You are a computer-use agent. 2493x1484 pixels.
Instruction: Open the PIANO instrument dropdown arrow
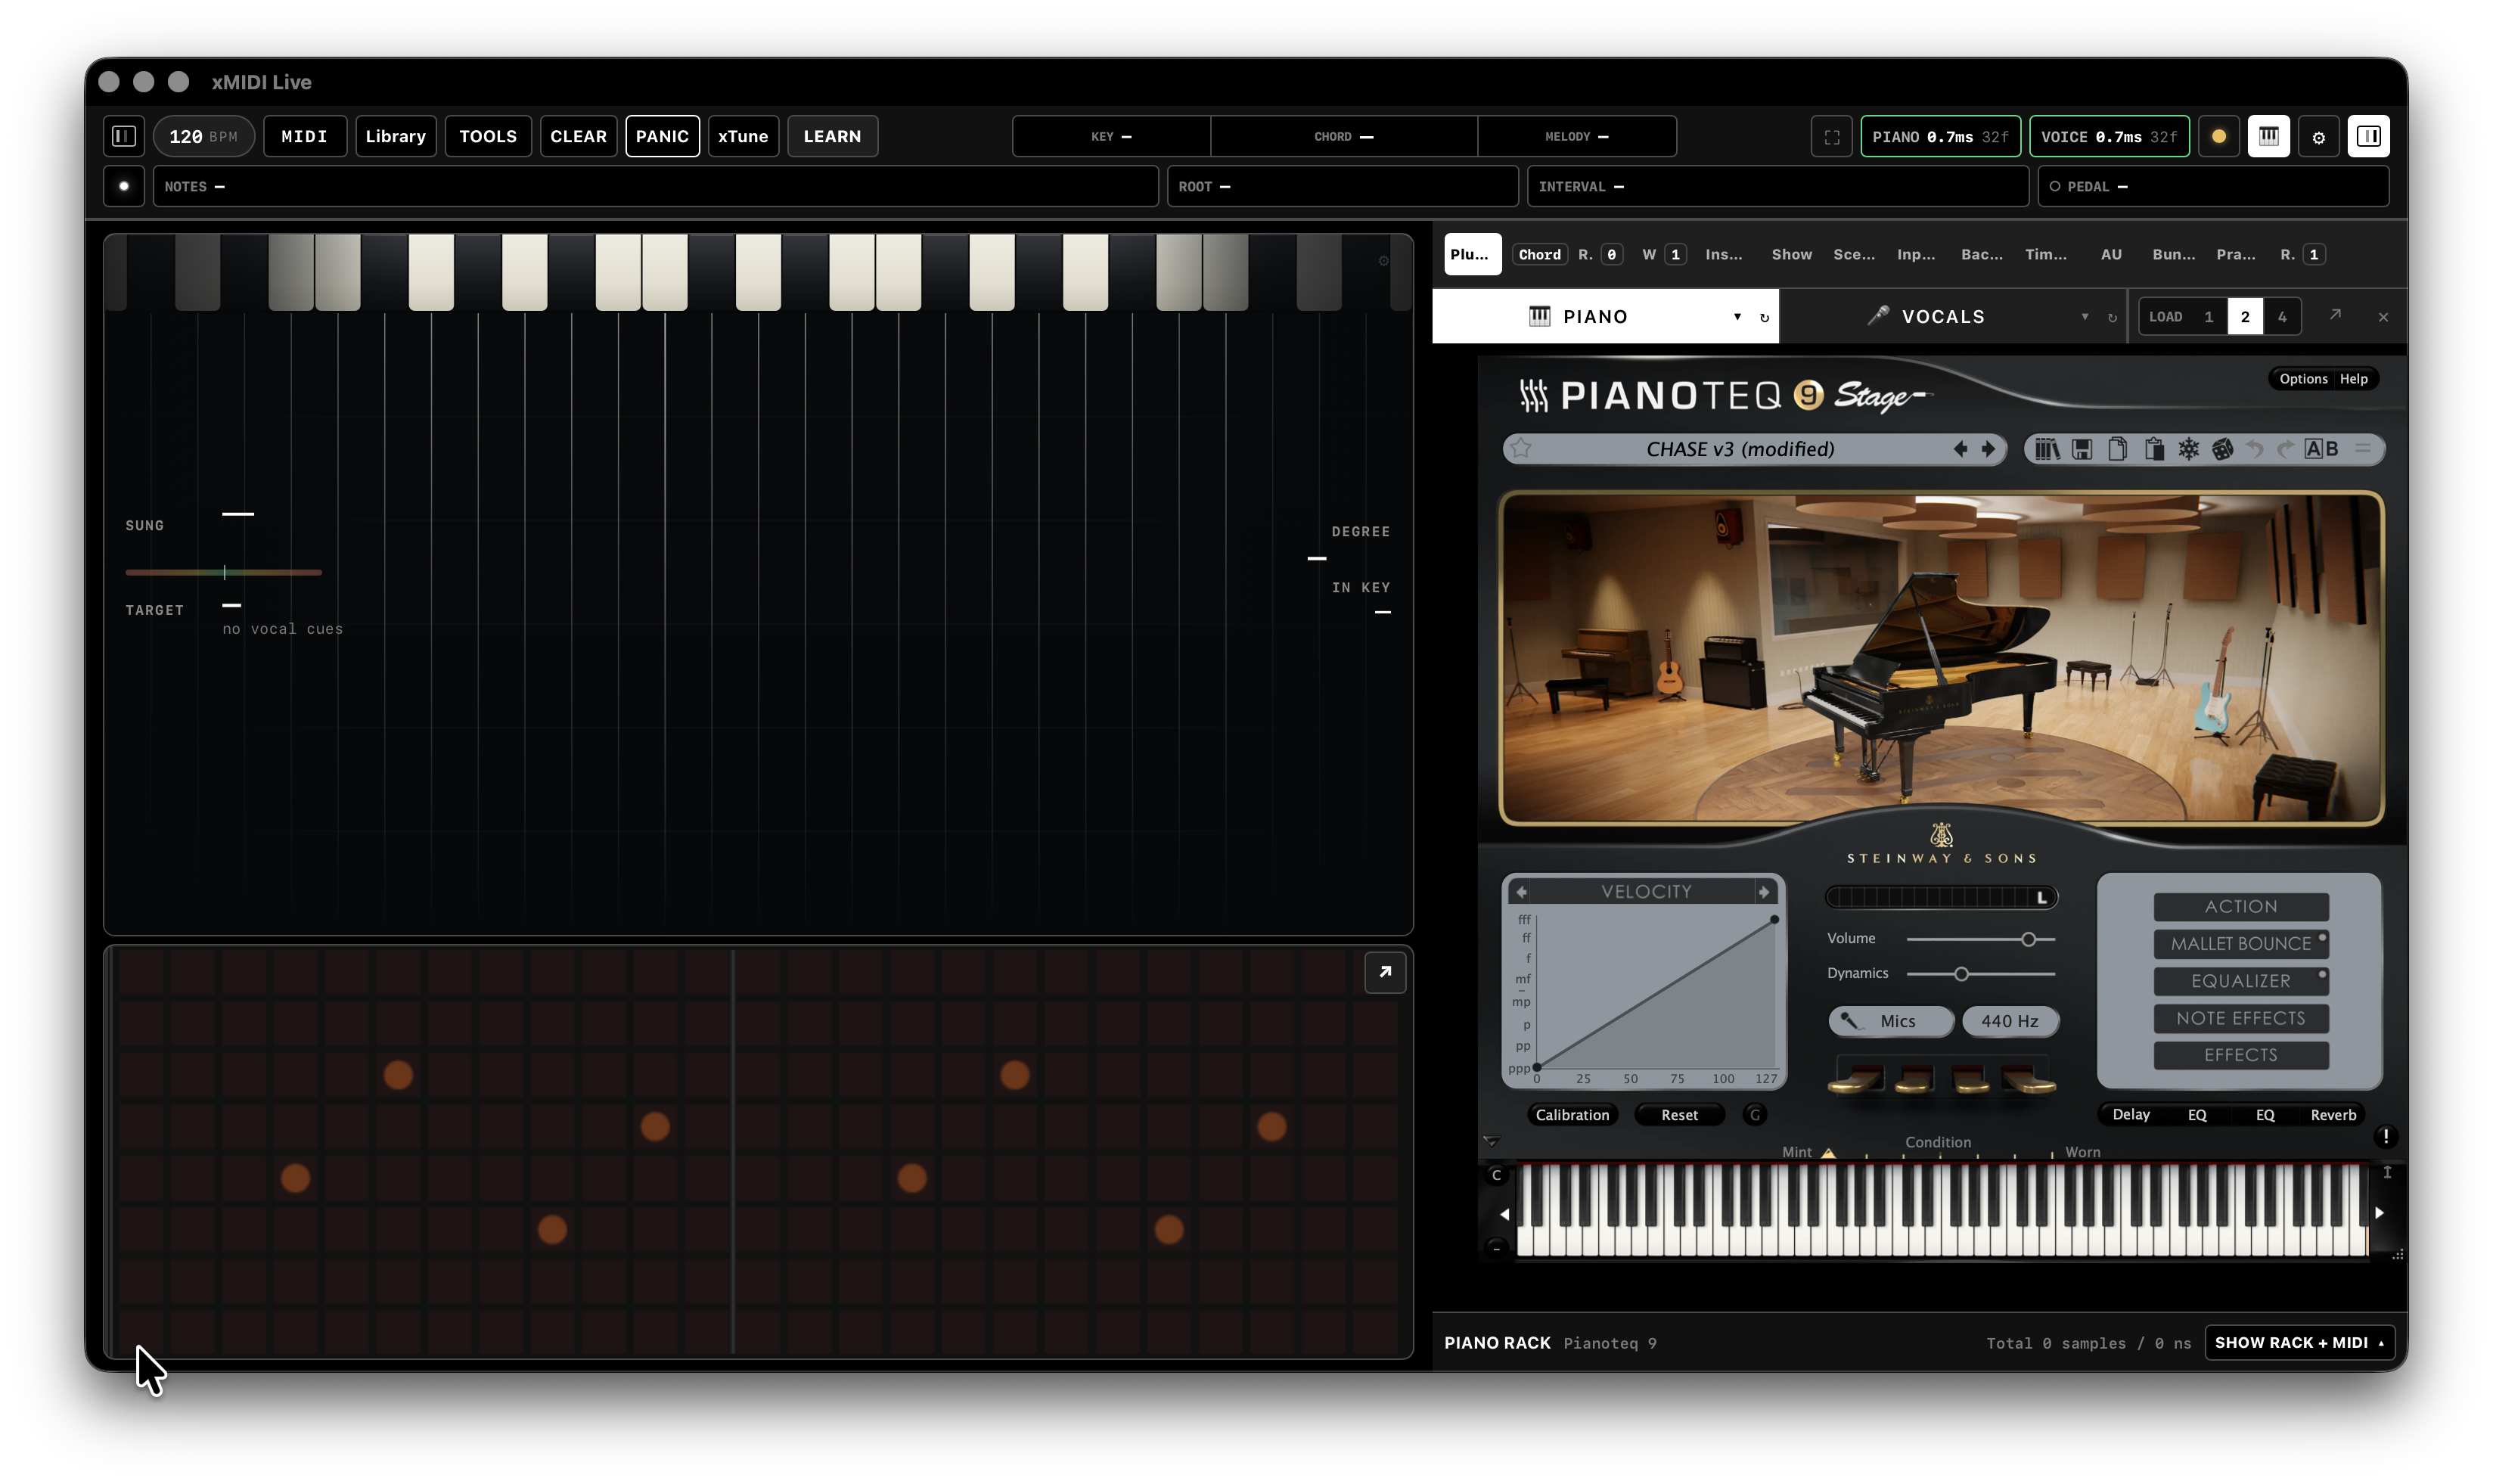click(x=1737, y=317)
